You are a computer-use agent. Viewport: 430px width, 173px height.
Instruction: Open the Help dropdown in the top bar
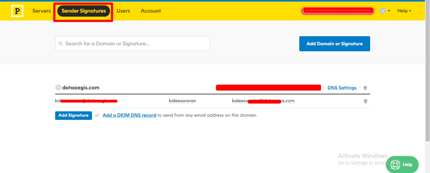pyautogui.click(x=404, y=11)
